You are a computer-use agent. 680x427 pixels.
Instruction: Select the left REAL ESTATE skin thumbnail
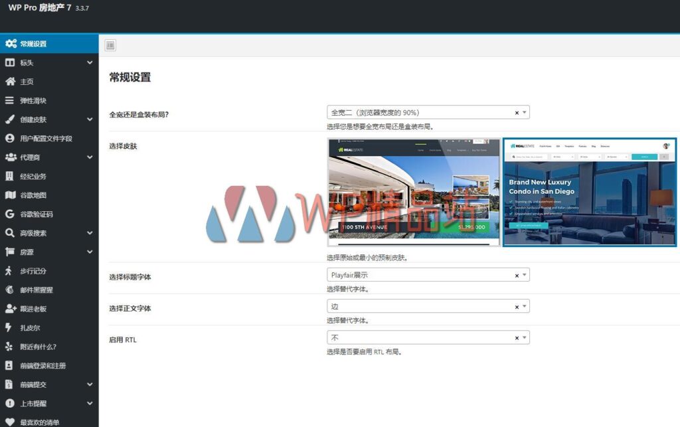(x=413, y=193)
